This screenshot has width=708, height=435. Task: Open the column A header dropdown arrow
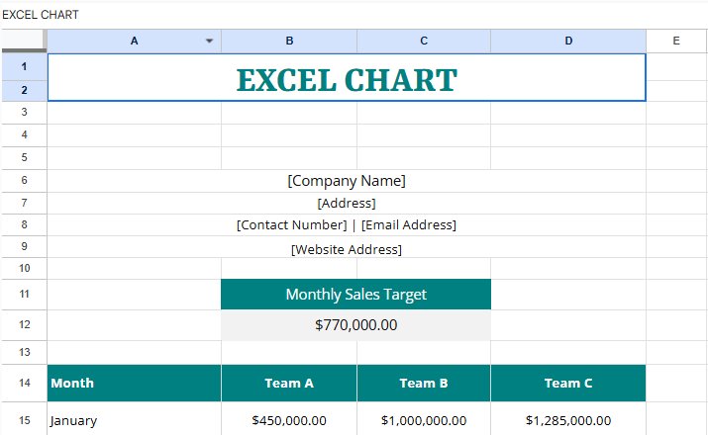[209, 42]
